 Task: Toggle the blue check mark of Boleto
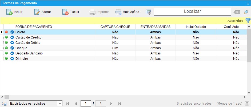tap(12, 32)
